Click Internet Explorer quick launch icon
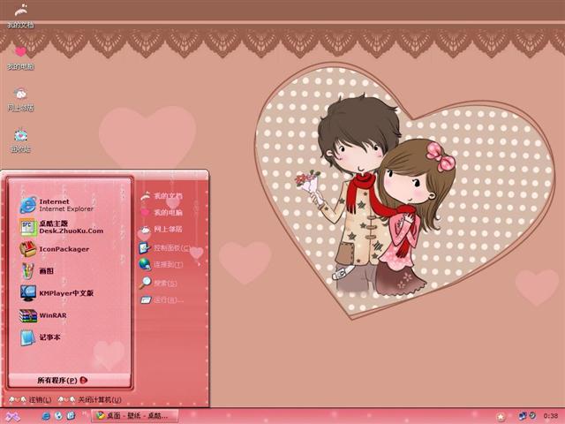The height and width of the screenshot is (424, 565). 46,416
